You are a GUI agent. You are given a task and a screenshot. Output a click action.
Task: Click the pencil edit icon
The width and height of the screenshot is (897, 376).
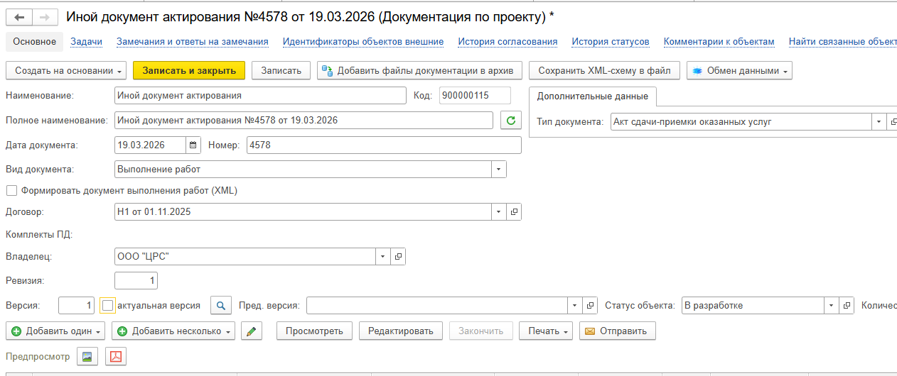[x=252, y=331]
